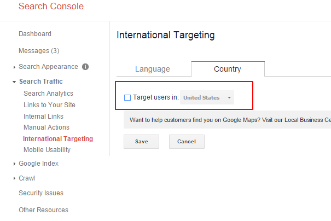Cancel the targeting changes

pyautogui.click(x=187, y=142)
